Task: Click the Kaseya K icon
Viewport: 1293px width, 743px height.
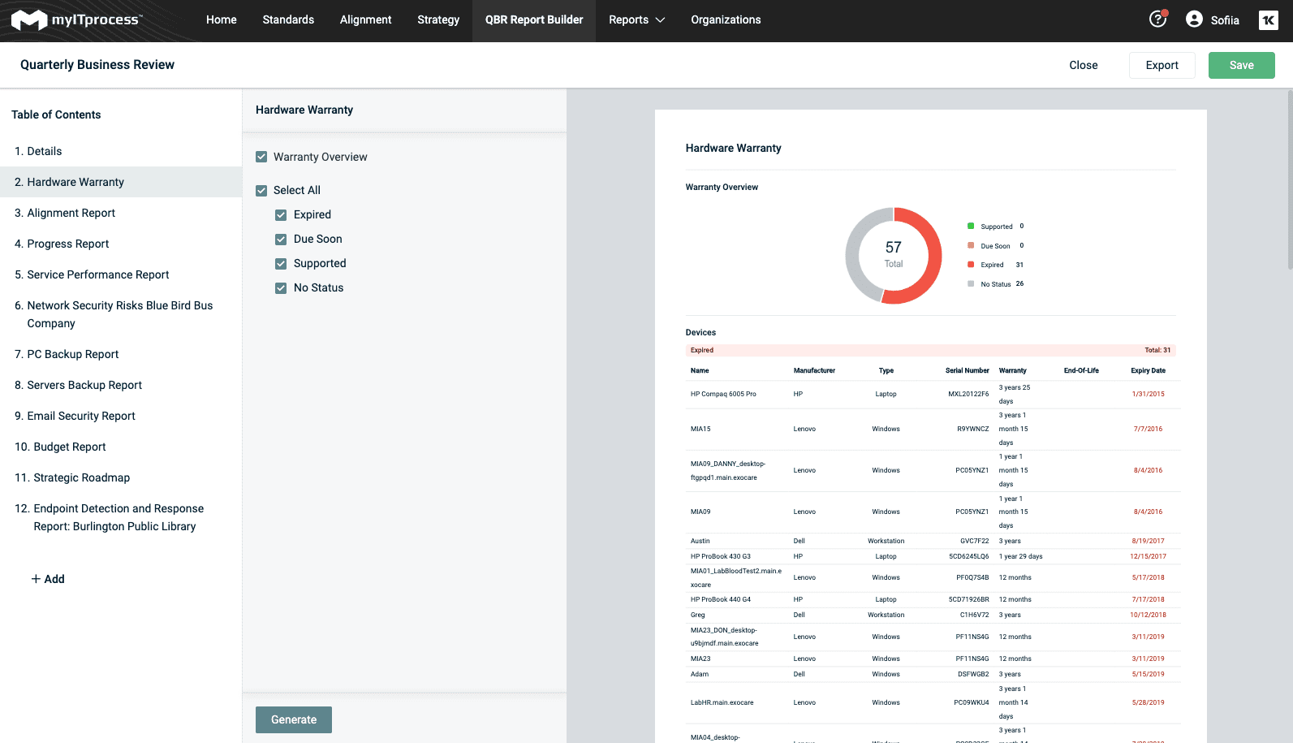Action: 1268,20
